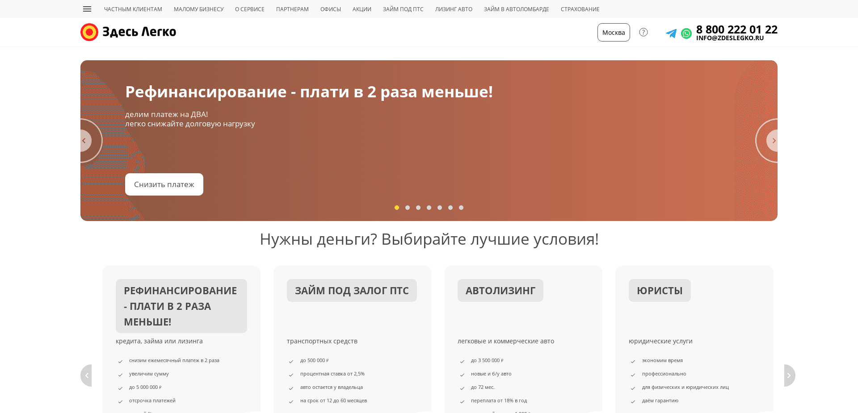Screen dimensions: 858x413
Task: Open help via the question mark icon
Action: click(643, 32)
